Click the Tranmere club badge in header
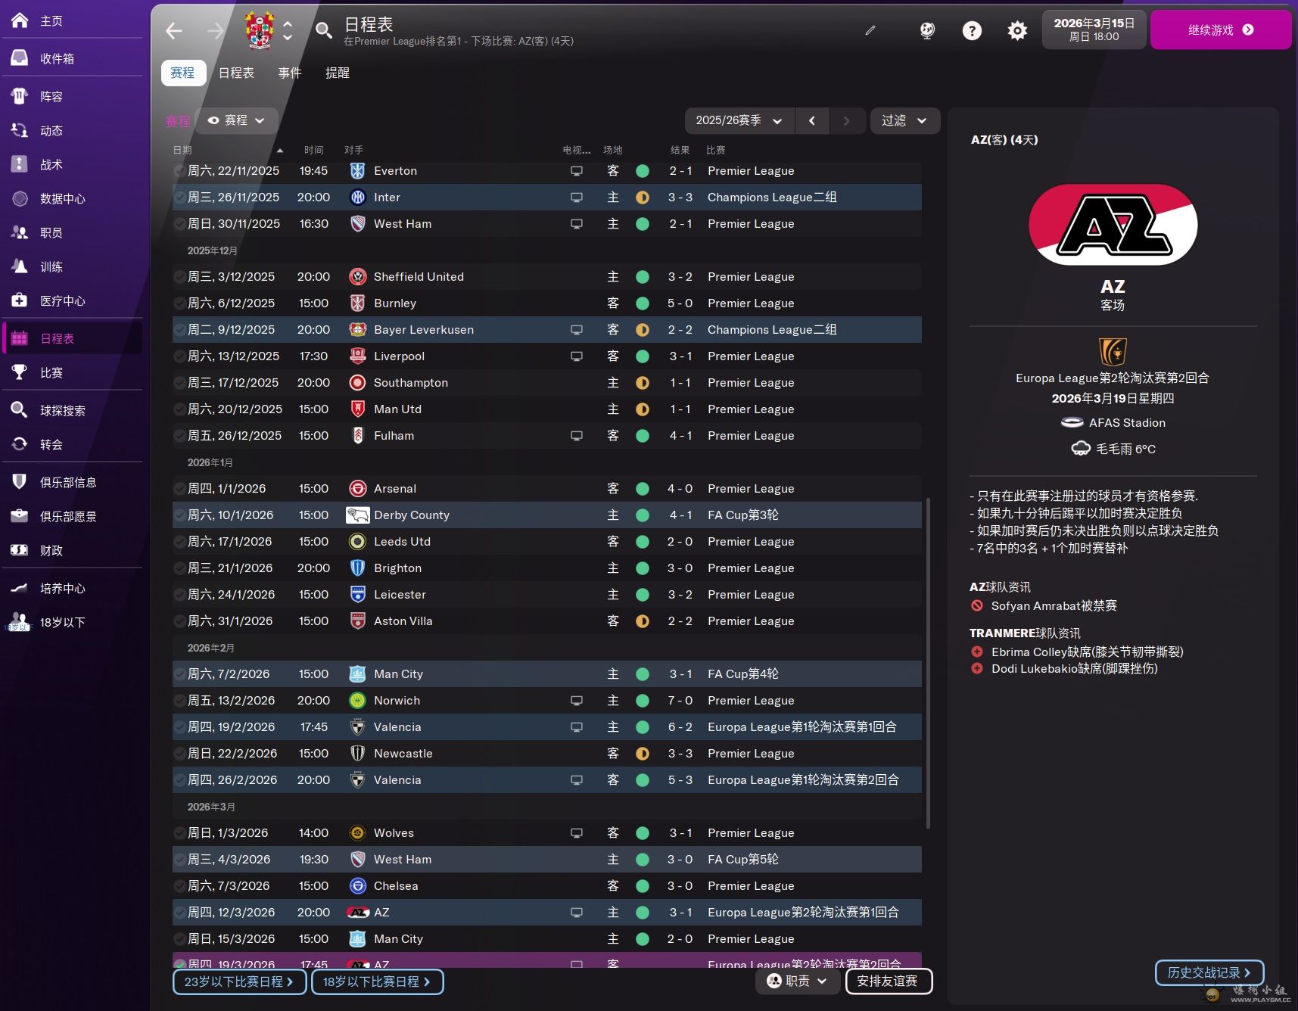 [260, 30]
